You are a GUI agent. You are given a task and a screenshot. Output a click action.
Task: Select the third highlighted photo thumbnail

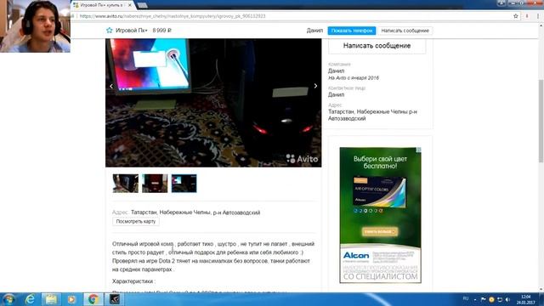[184, 184]
